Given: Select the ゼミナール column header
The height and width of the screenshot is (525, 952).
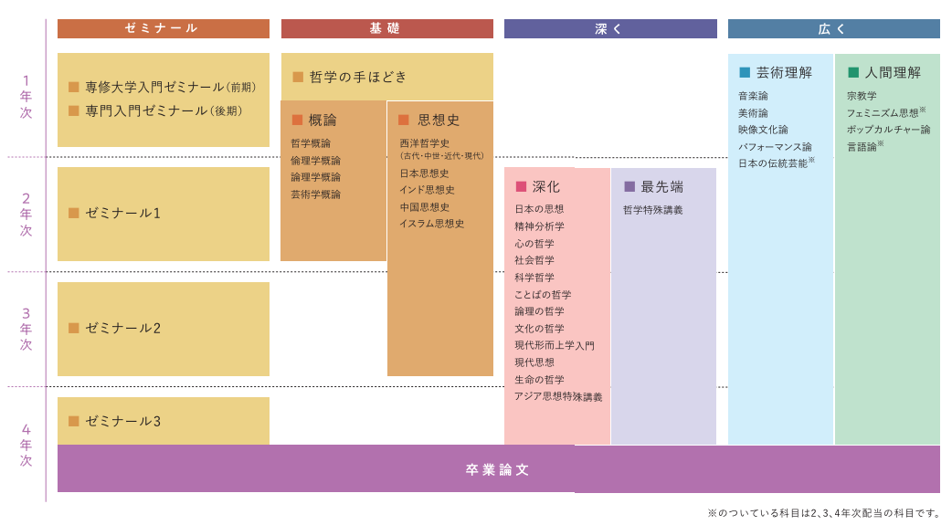Looking at the screenshot, I should click(x=163, y=29).
